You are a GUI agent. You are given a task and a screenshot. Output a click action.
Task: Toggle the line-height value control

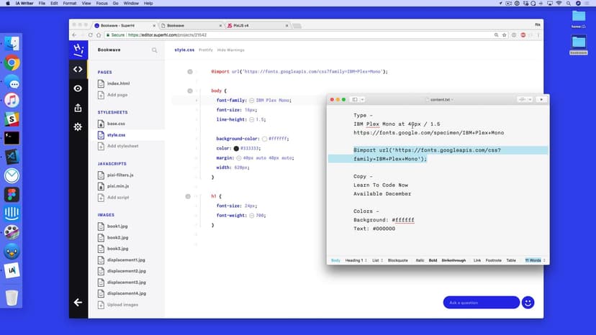(252, 119)
